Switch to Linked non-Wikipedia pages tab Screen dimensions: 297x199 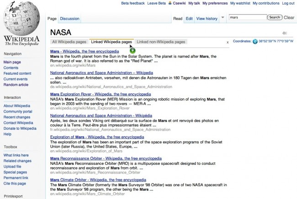[x=161, y=42]
